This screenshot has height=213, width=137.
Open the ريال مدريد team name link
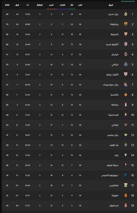113,14
